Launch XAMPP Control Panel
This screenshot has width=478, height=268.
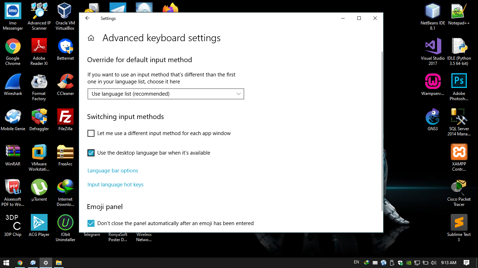click(x=459, y=152)
